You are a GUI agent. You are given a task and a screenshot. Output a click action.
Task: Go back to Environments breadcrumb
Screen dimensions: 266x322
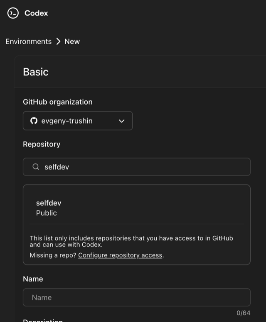point(29,42)
